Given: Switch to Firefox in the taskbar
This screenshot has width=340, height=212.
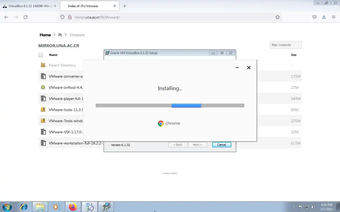Looking at the screenshot, I should [73, 207].
